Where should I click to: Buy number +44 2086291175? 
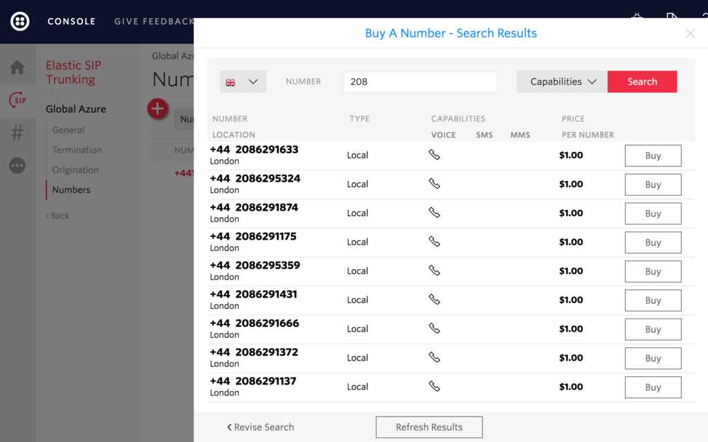(x=653, y=242)
